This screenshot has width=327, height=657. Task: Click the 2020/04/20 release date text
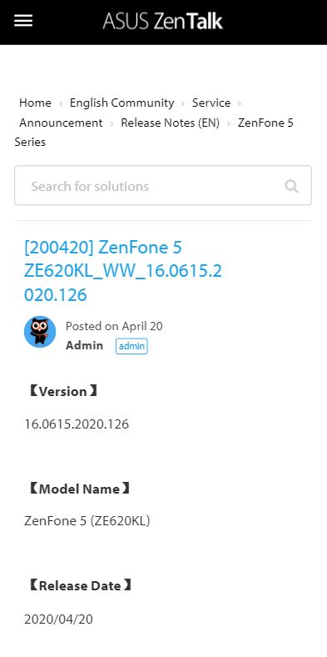click(58, 619)
